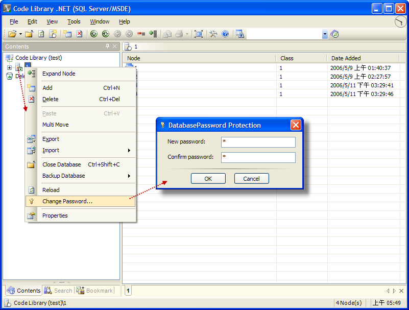Choose Delete in the context menu
Viewport: 409px width, 310px height.
coord(81,99)
